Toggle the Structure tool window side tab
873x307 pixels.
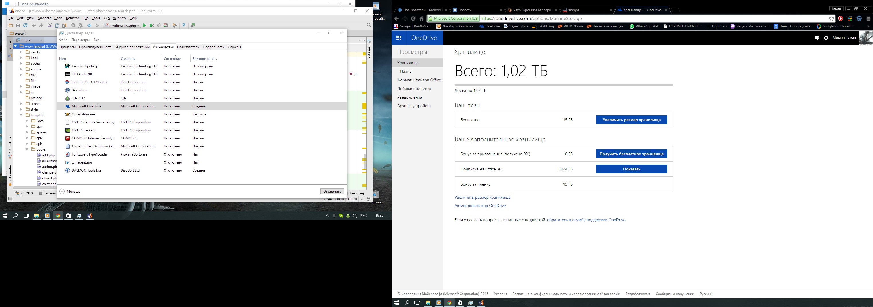tap(10, 146)
